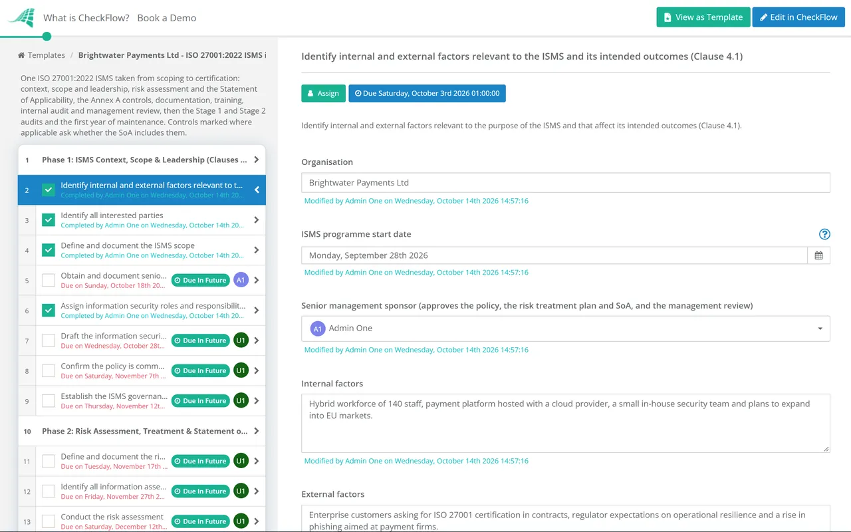Uncheck 'Identify all interested parties' task
The height and width of the screenshot is (532, 851).
49,220
